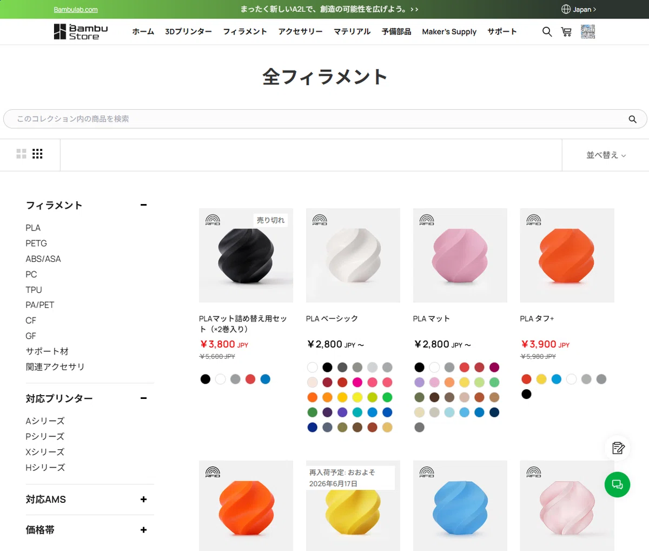Open the blue filament product in second row
This screenshot has height=551, width=649.
(460, 506)
